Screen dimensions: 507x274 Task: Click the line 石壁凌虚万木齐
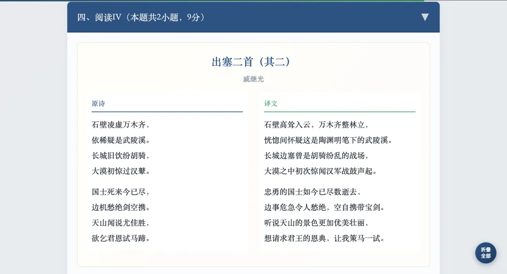point(121,125)
